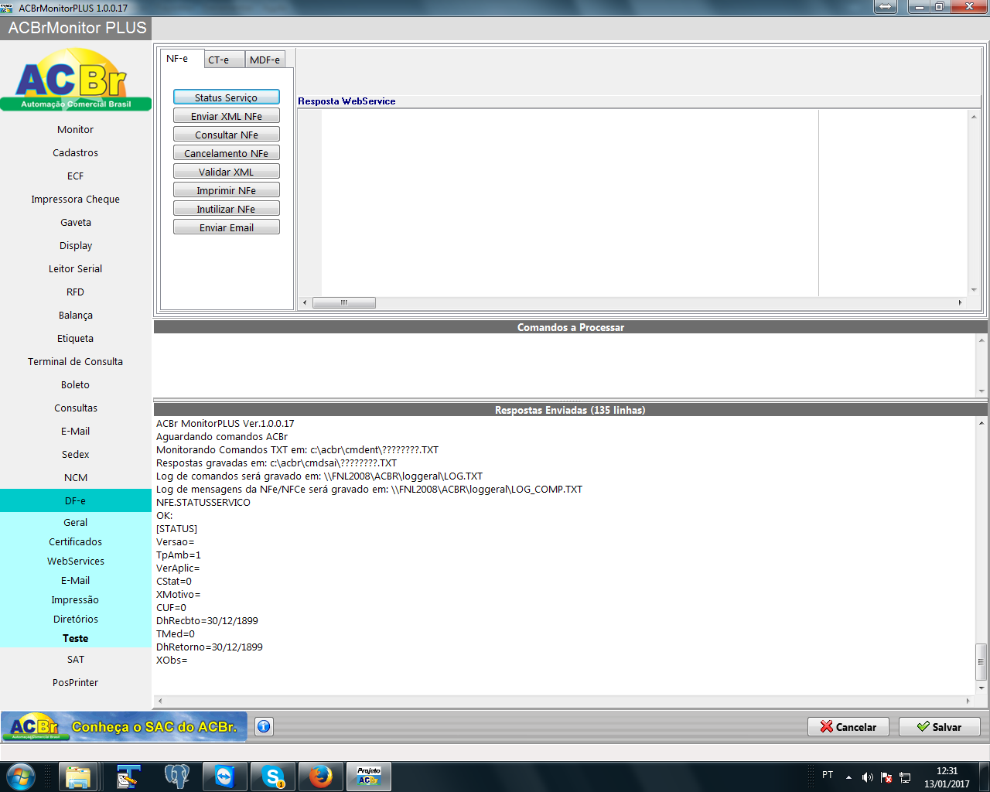Select DF-e Teste subsection
Screen dimensions: 990x792
tap(76, 638)
